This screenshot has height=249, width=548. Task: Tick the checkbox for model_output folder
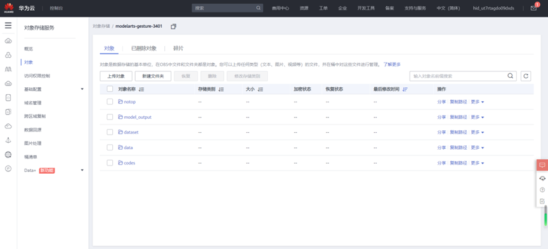[110, 117]
